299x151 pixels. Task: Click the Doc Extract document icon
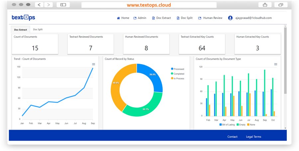point(153,18)
